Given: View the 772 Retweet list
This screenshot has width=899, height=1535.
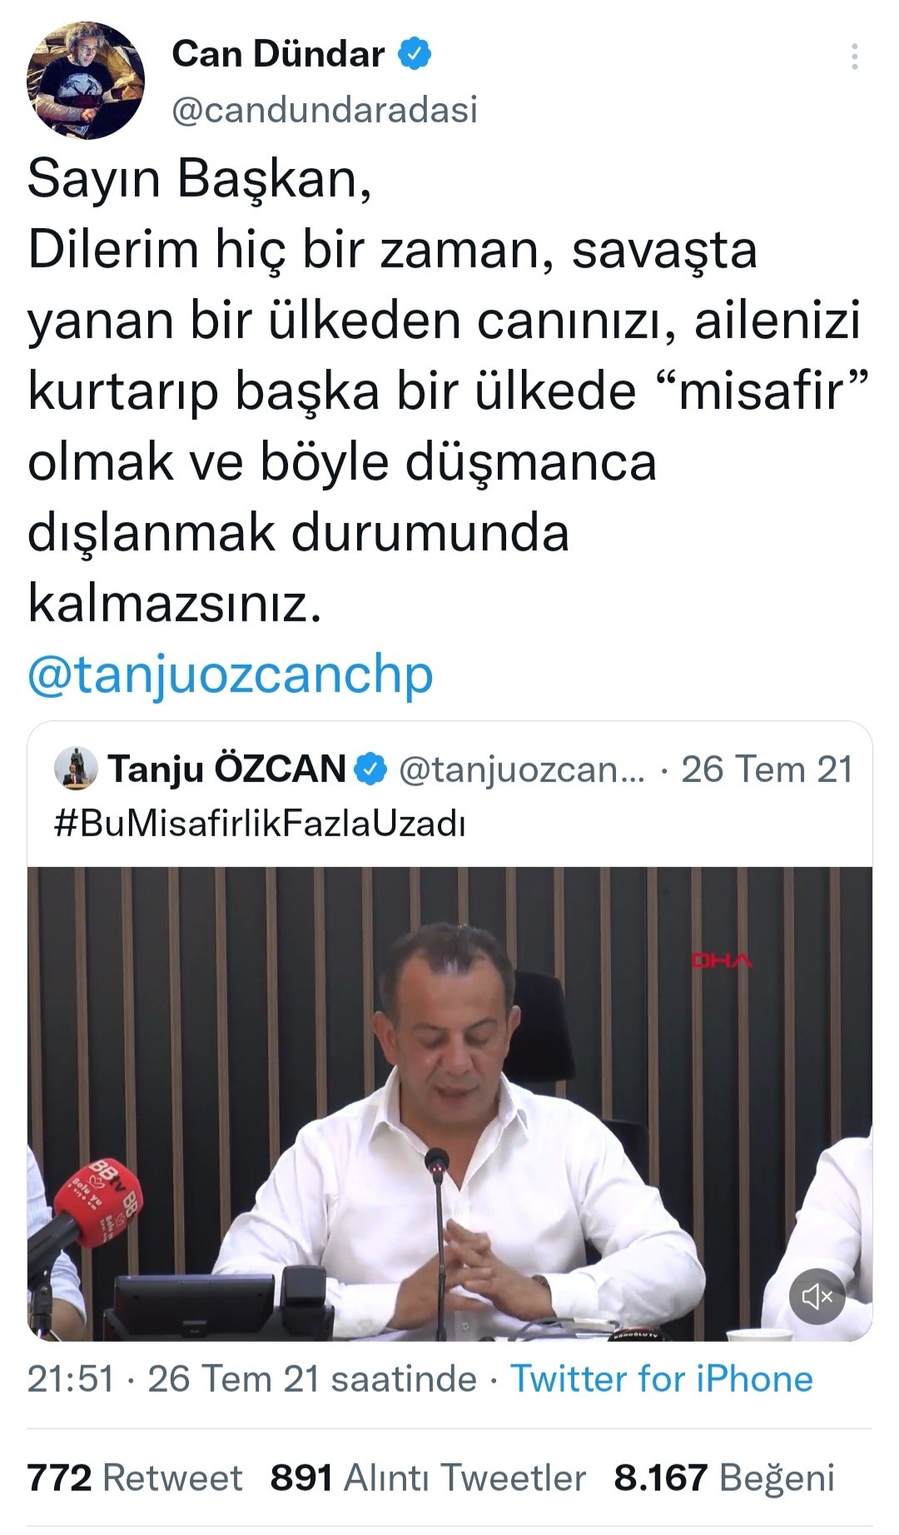Looking at the screenshot, I should click(x=135, y=1478).
